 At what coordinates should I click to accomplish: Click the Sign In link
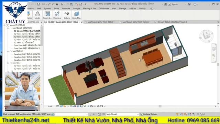[x=175, y=4]
